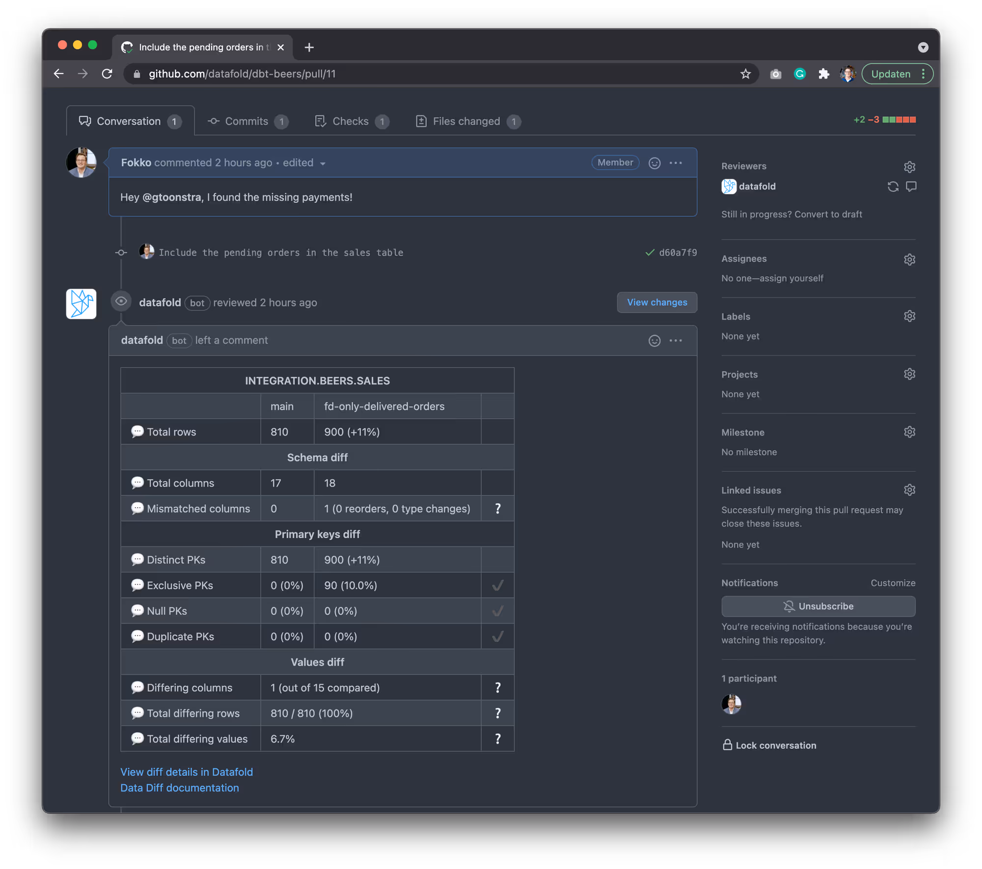
Task: Click the checkmark in Exclusive PKs row
Action: click(x=497, y=585)
